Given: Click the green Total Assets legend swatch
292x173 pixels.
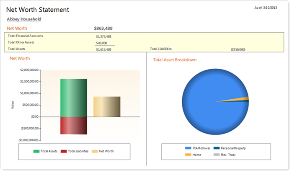Looking at the screenshot, I should point(36,151).
